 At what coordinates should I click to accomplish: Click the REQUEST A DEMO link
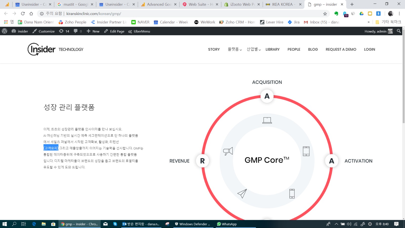tap(341, 49)
